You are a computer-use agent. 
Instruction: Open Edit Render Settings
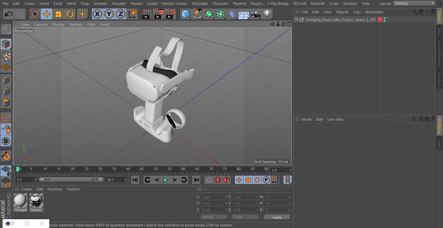171,14
